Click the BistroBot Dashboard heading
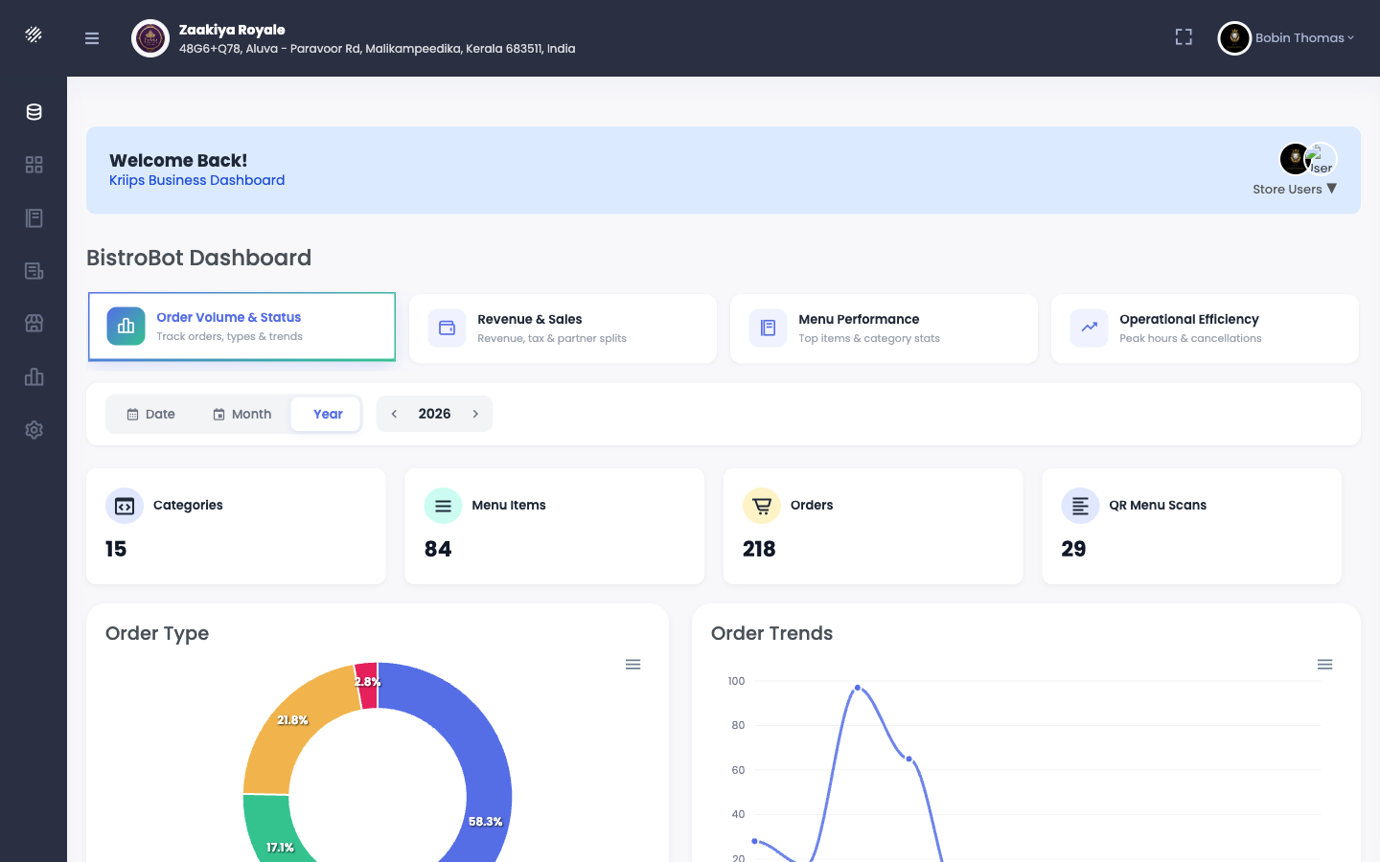1380x862 pixels. coord(198,258)
